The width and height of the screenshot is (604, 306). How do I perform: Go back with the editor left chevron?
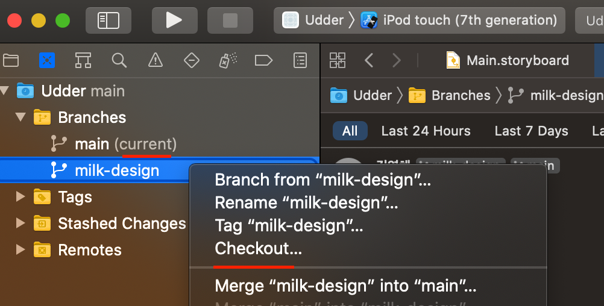pos(369,60)
